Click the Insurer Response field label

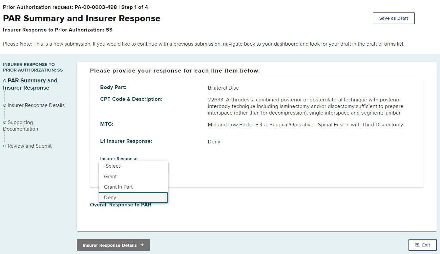coord(119,159)
